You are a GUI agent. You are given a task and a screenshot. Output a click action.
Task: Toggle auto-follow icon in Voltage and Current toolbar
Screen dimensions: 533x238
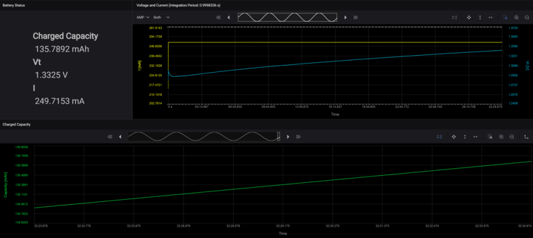pyautogui.click(x=454, y=18)
